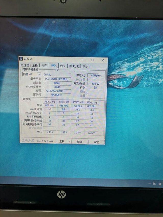163x217 pixels.
Task: Switch to the 显卡 tab
Action: coord(63,66)
